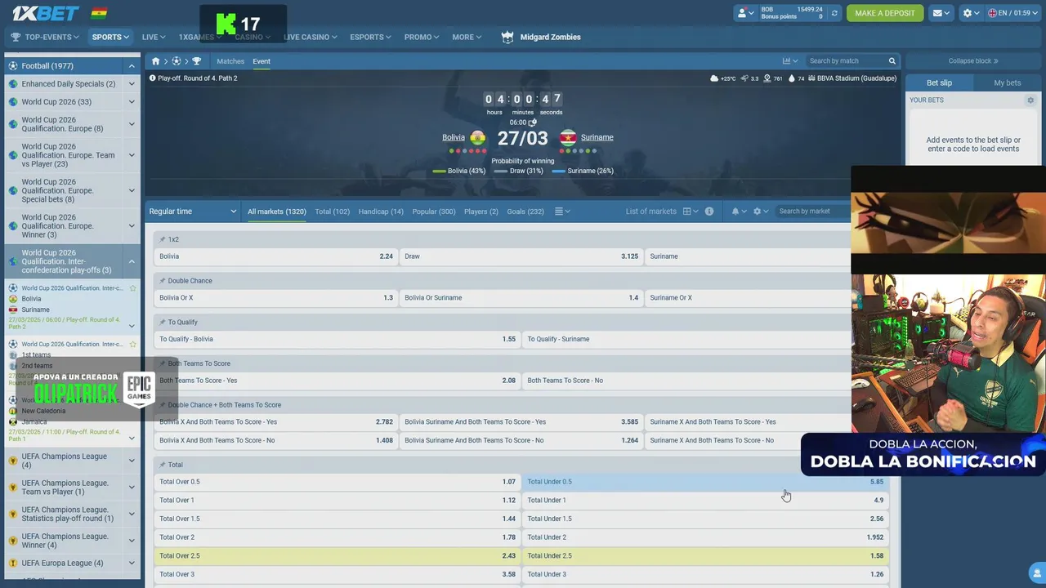This screenshot has height=588, width=1046.
Task: Click the Midgard Zombies game icon
Action: [507, 37]
